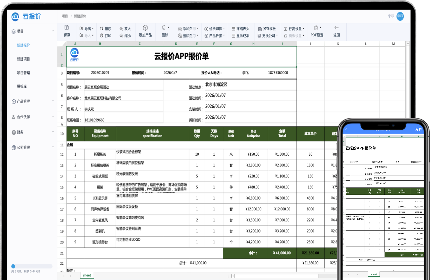Zoom out with 缩小 button
Screen dimensions: 430x280
click(125, 36)
